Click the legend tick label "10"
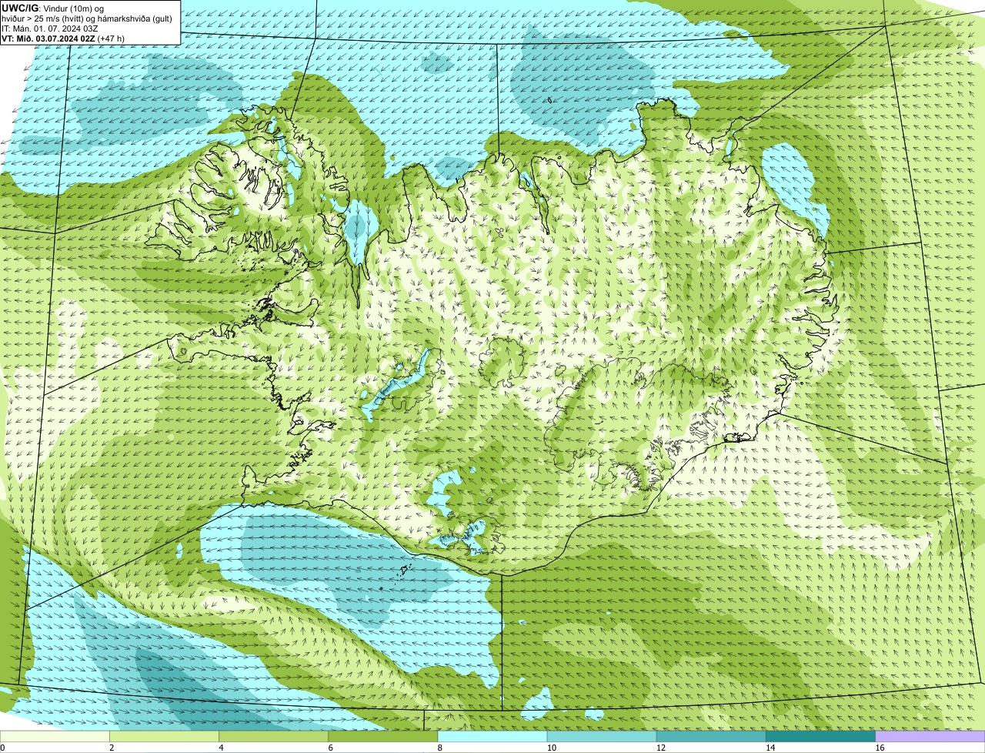985x753 pixels. coord(550,748)
